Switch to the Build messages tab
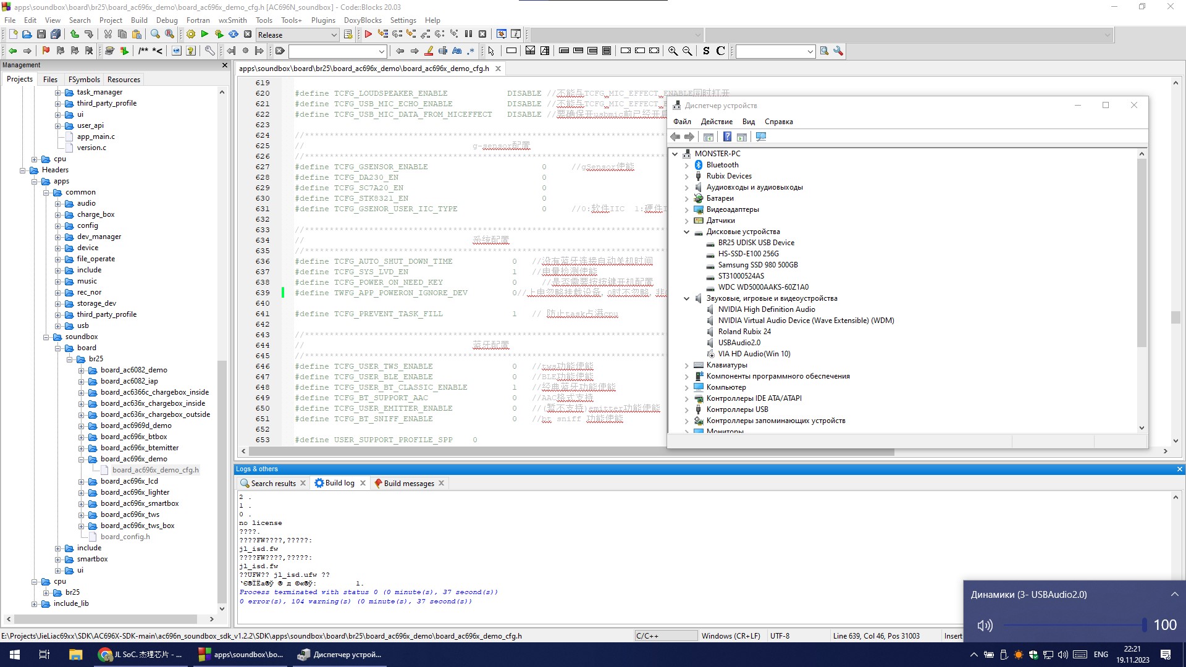The image size is (1186, 667). 408,484
